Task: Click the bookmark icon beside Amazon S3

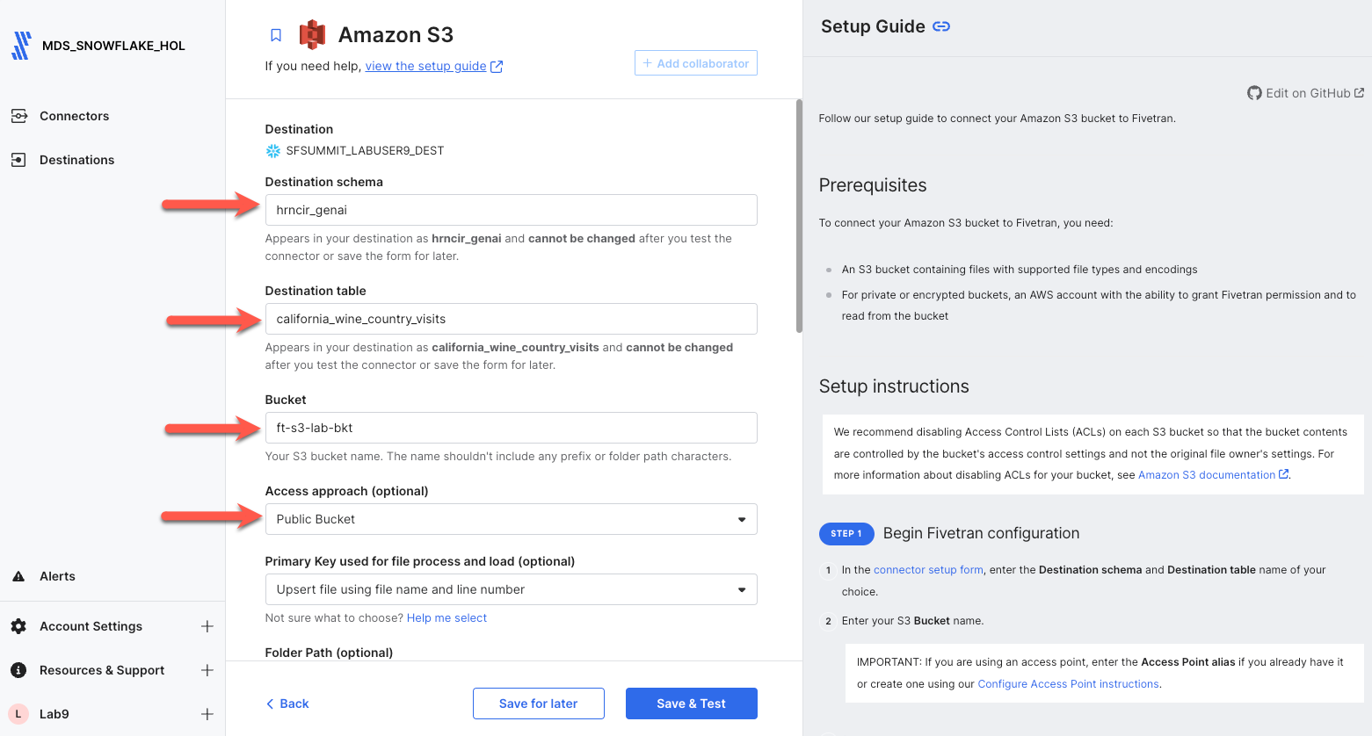Action: pyautogui.click(x=276, y=35)
